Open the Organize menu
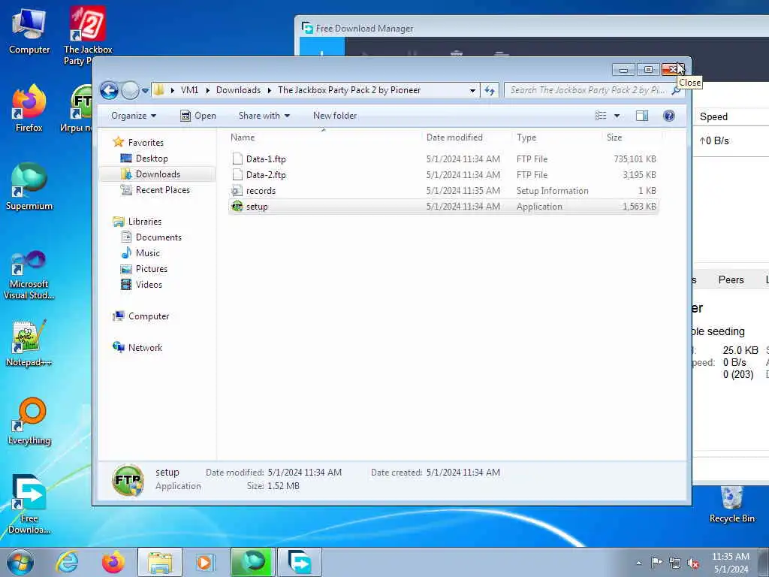The image size is (769, 577). pyautogui.click(x=134, y=116)
